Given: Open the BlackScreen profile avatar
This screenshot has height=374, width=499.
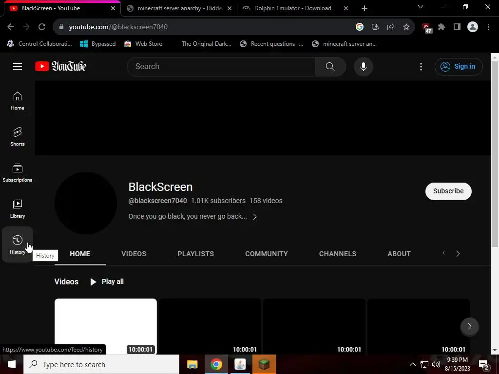Looking at the screenshot, I should [x=86, y=203].
